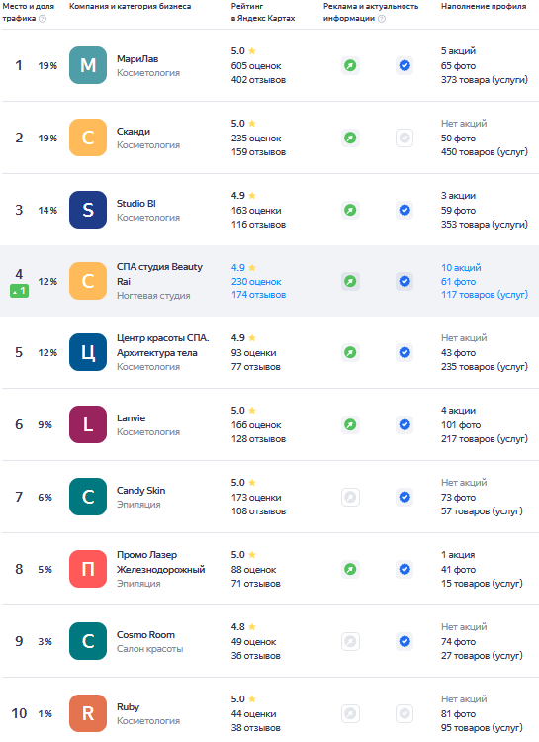Screen dimensions: 539x742
Task: Click 101 фото in Lanvie row
Action: 461,425
